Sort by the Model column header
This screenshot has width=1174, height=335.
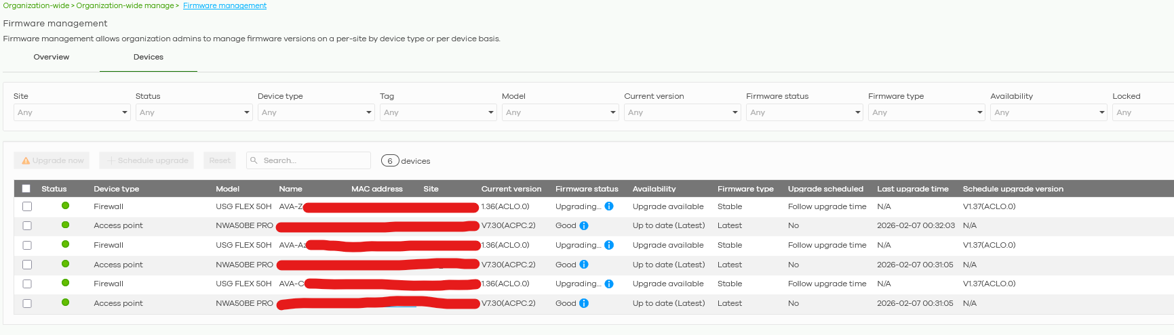pyautogui.click(x=228, y=189)
